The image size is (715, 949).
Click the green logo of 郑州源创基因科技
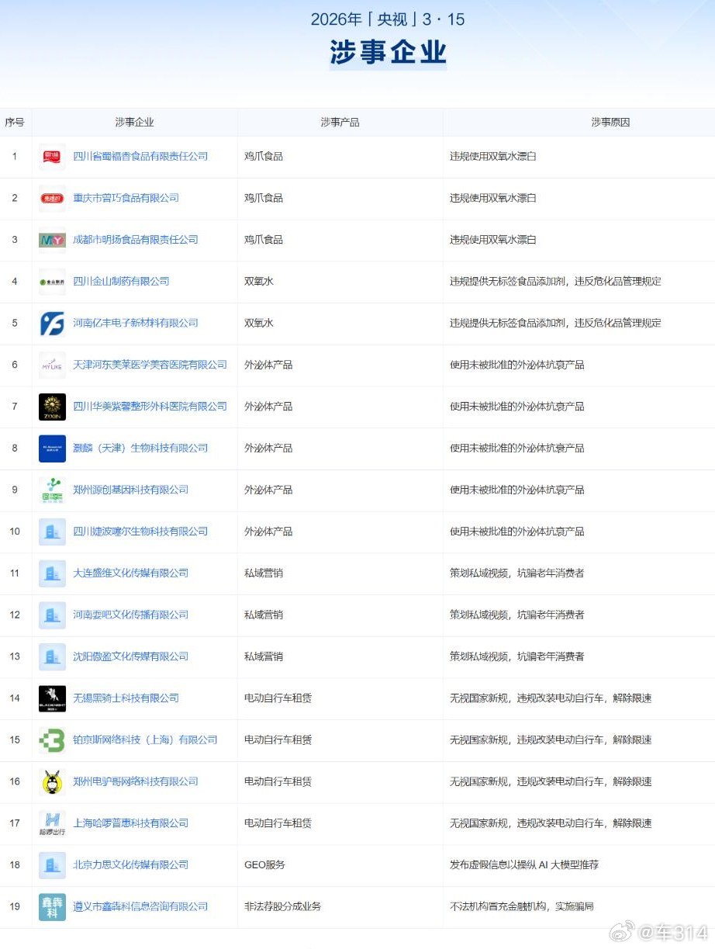click(52, 490)
